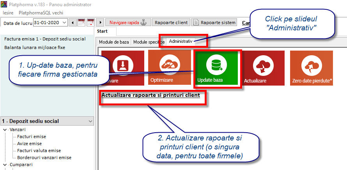Switch to the Administrativ tab

coord(180,41)
